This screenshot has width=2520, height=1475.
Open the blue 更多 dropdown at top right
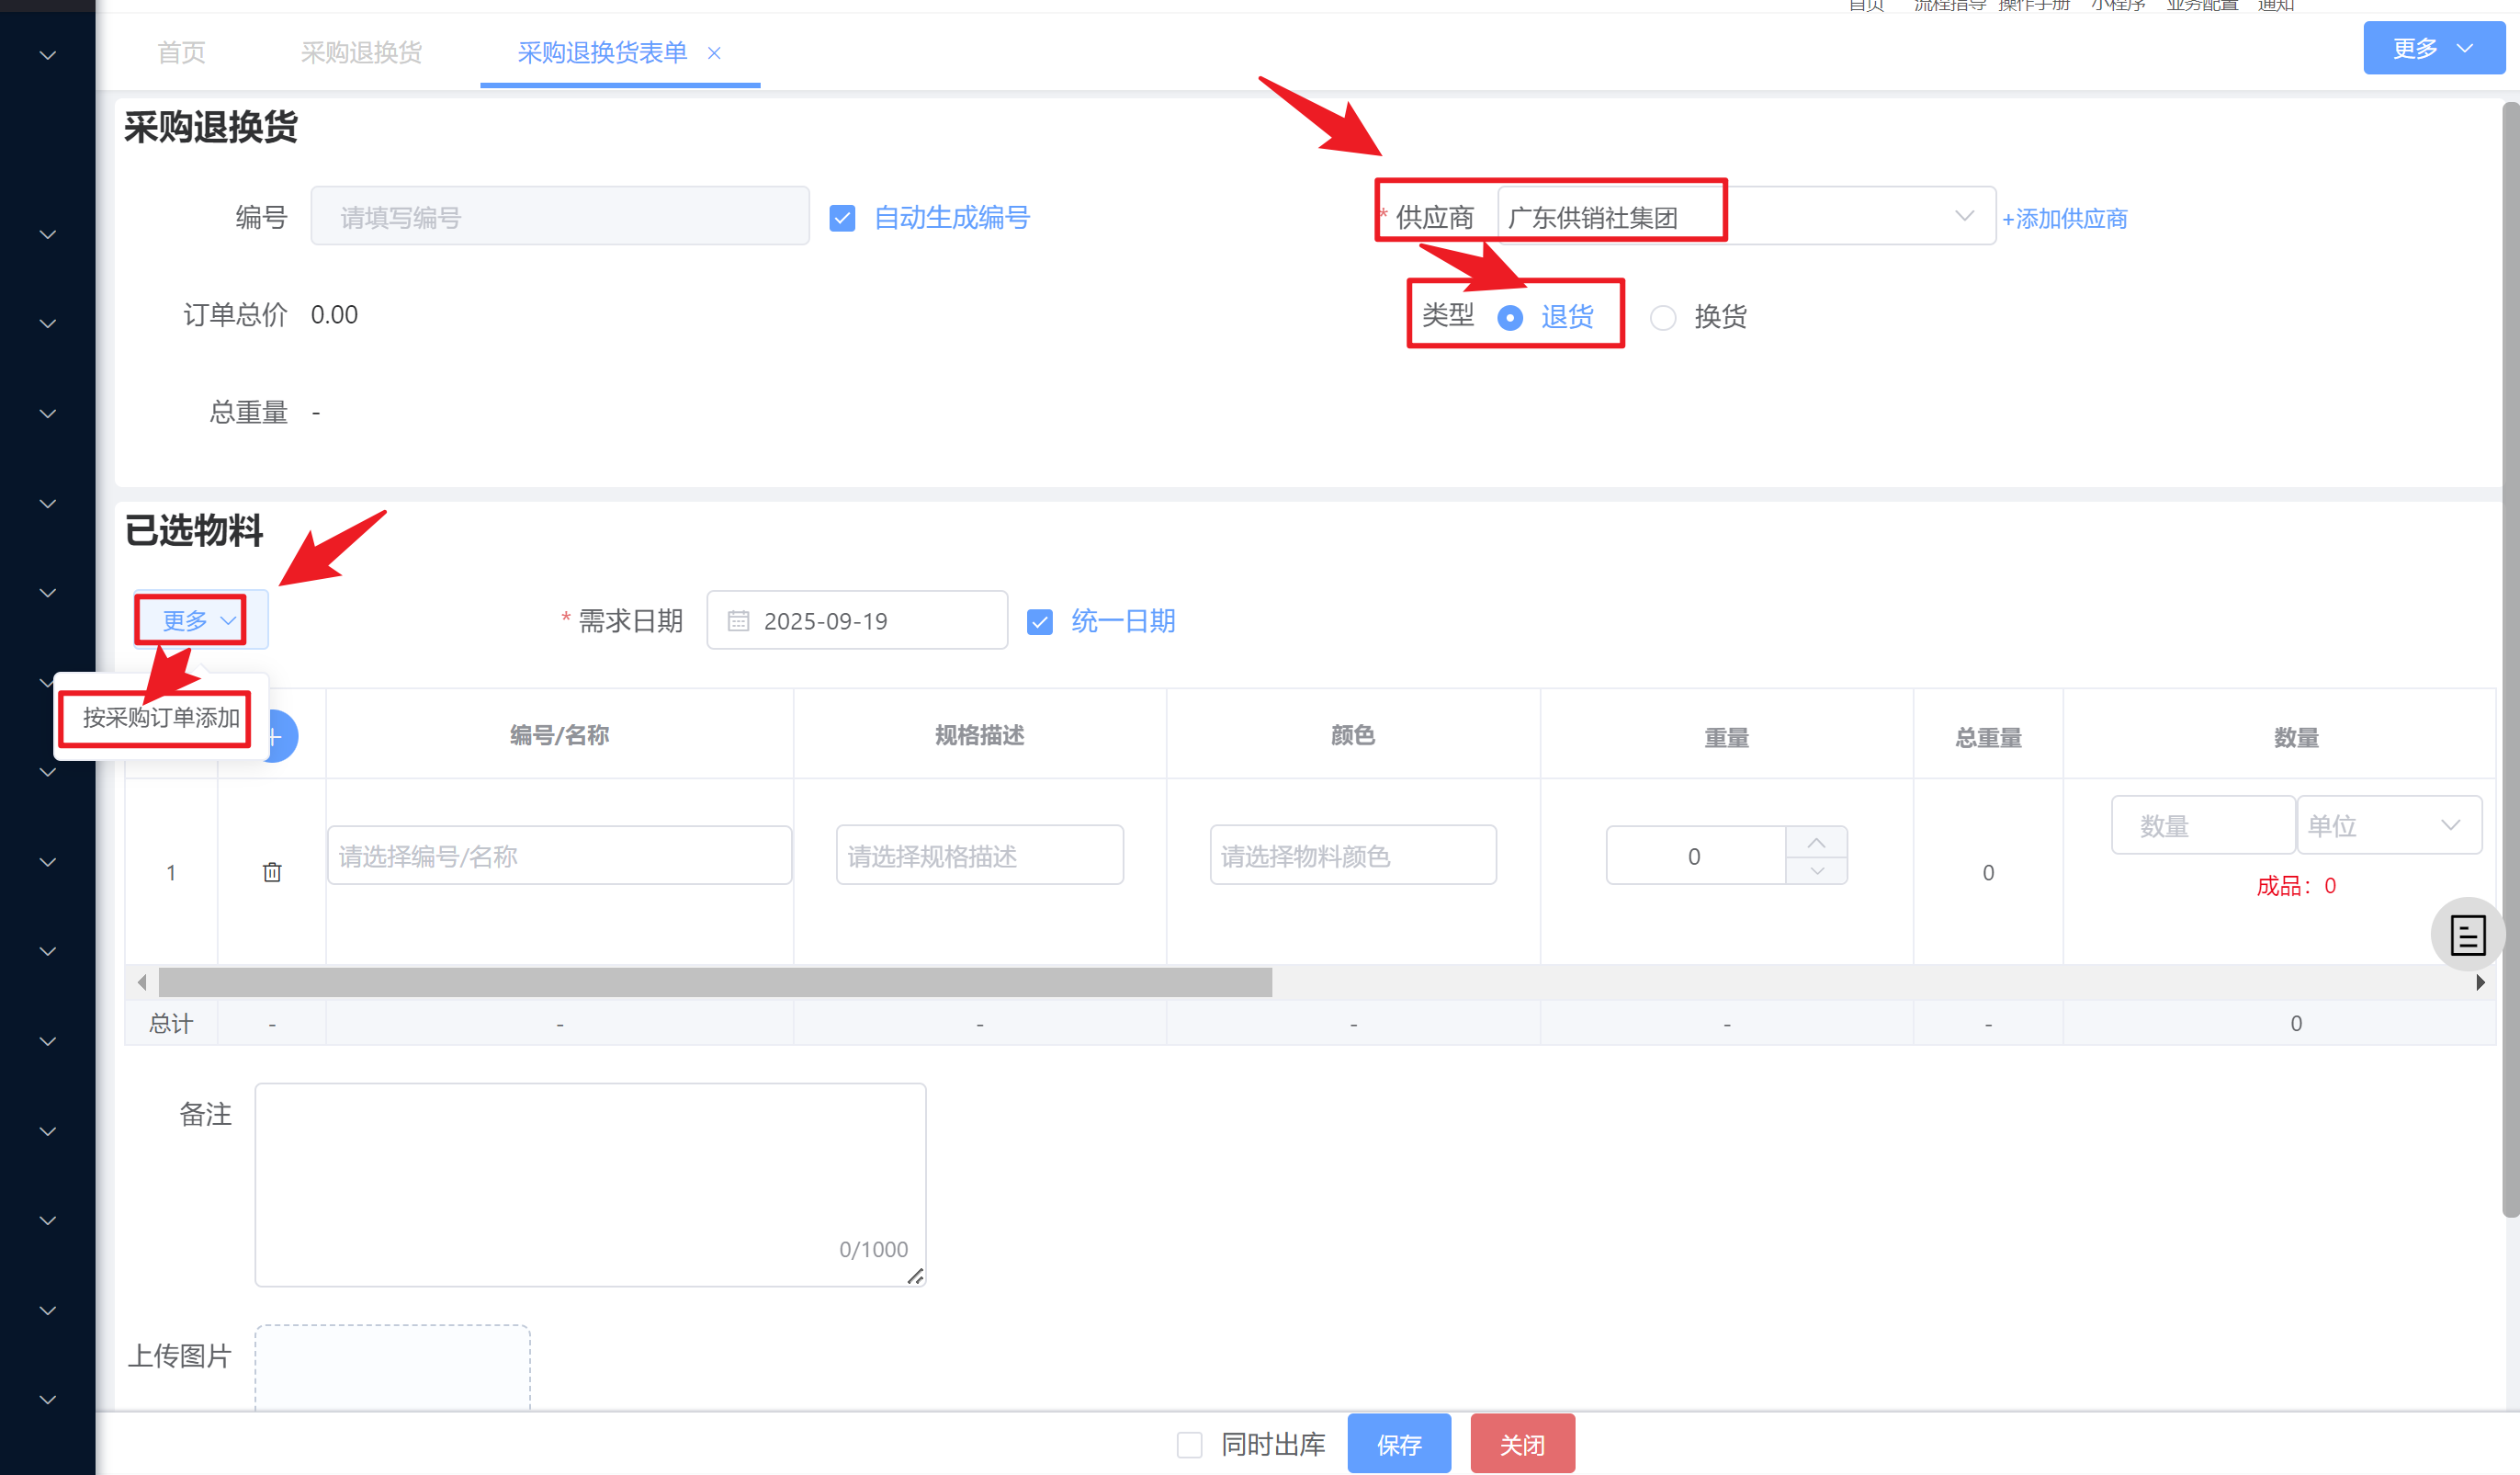click(2433, 48)
